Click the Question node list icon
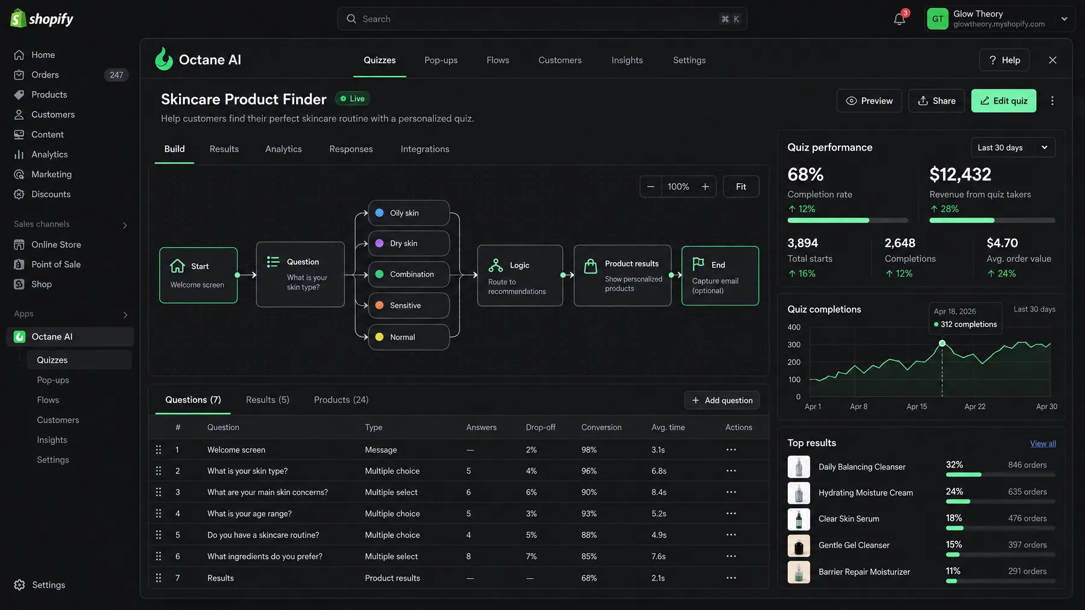 click(273, 262)
